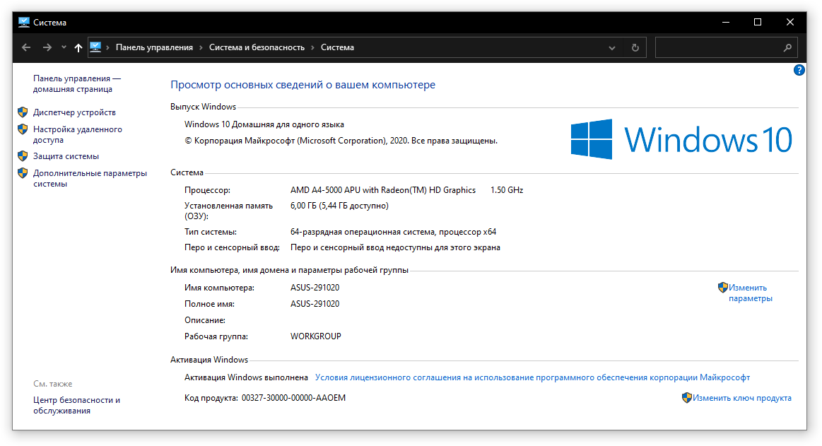The width and height of the screenshot is (822, 446).
Task: Click the WORKGROUP value
Action: point(316,336)
